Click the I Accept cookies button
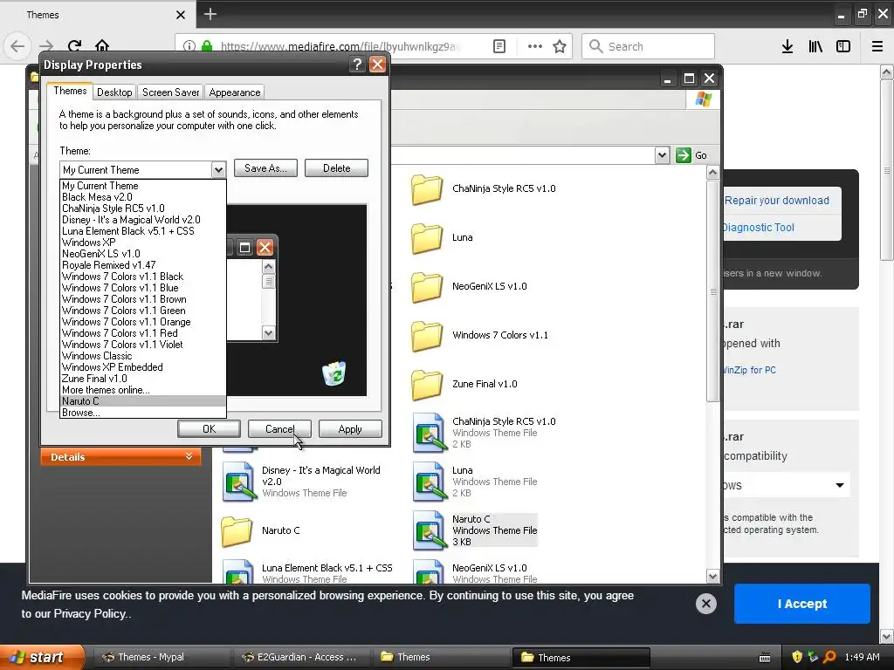The width and height of the screenshot is (894, 670). pos(801,604)
